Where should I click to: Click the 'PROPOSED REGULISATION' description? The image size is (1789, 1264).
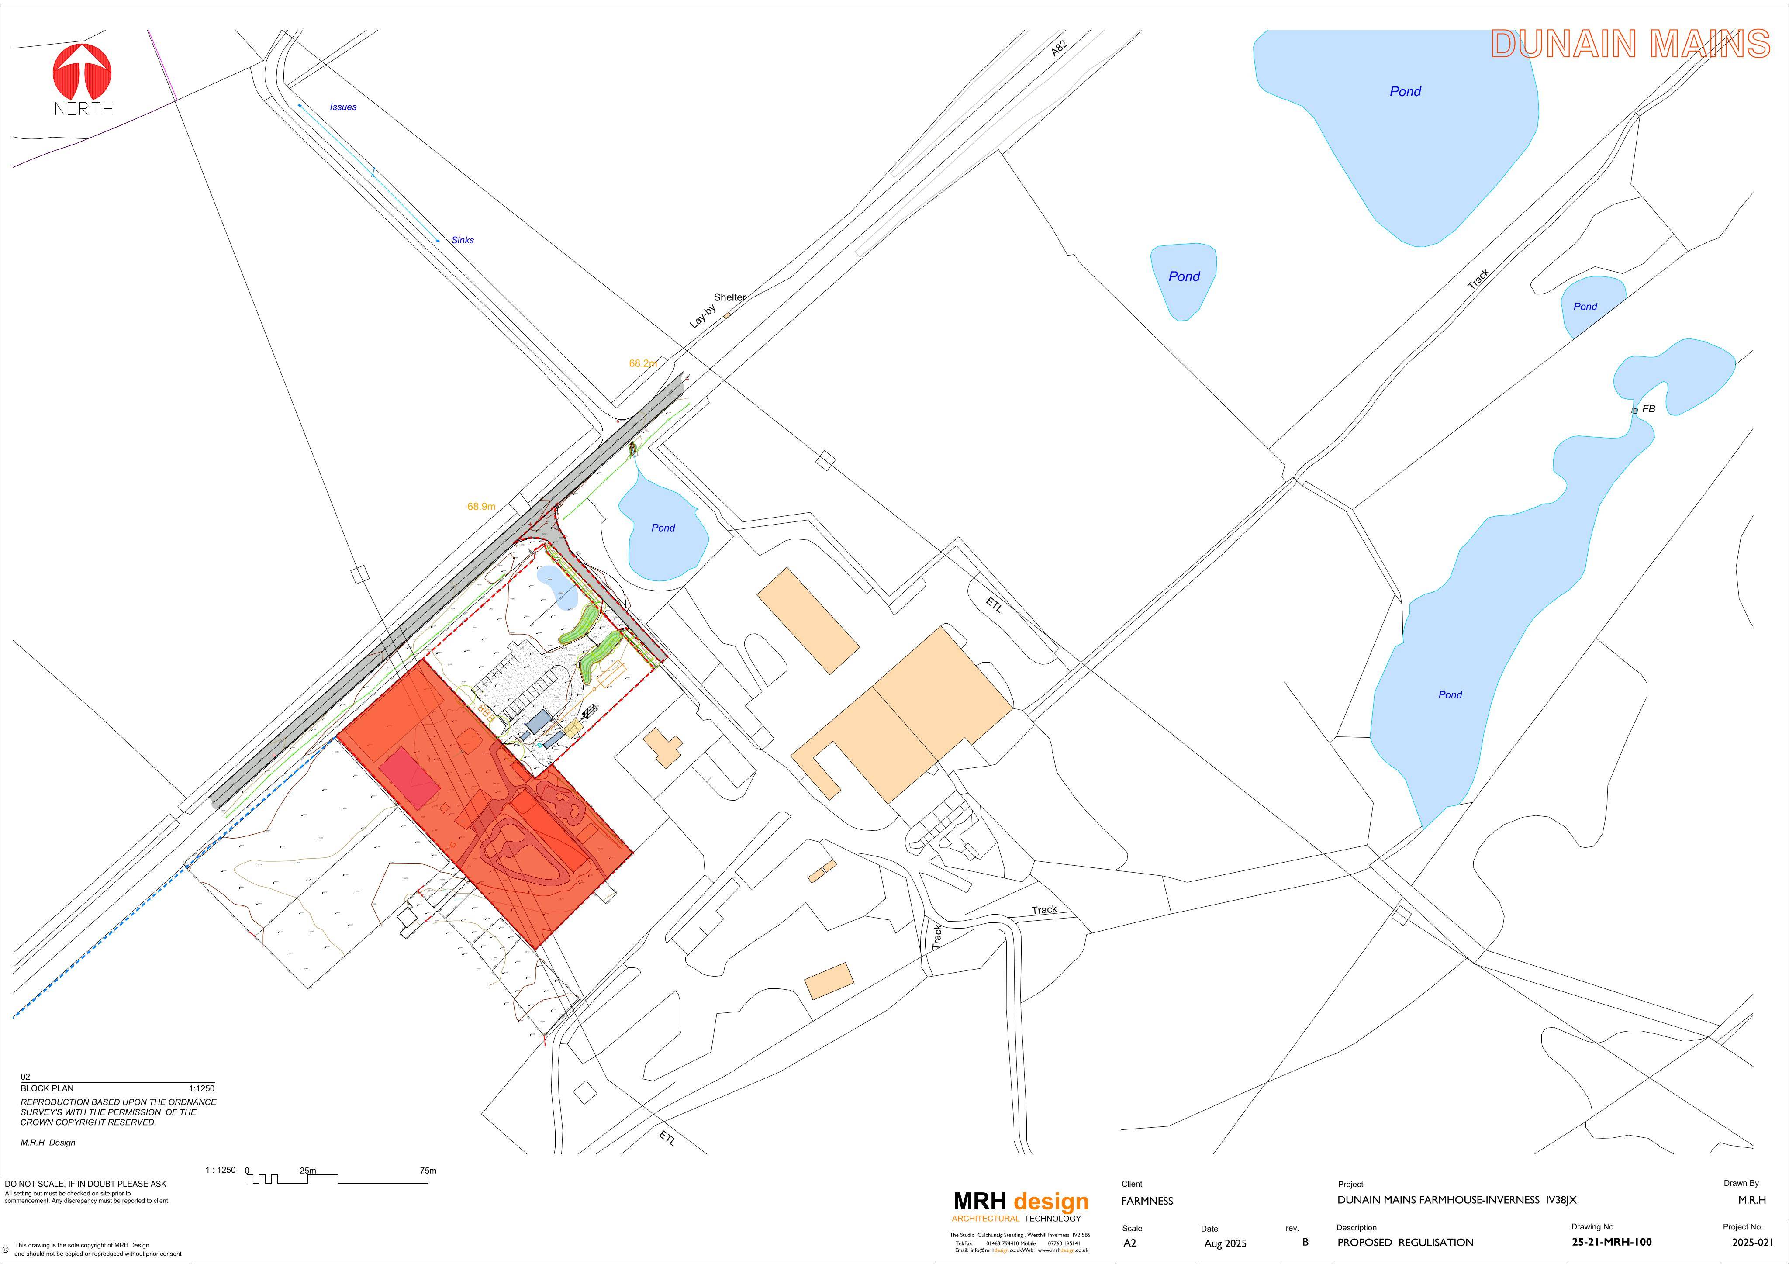click(x=1406, y=1242)
